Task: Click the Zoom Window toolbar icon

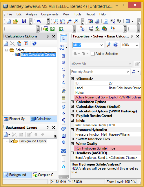Action: [63, 21]
